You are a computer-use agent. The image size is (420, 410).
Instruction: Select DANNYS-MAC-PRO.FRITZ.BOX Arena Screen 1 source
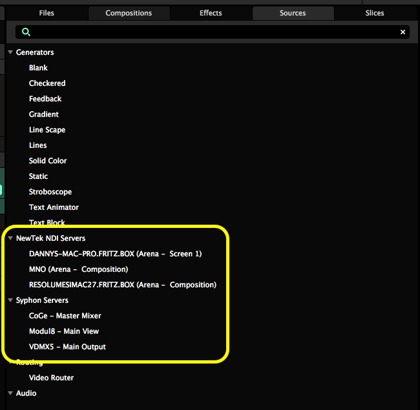pos(116,254)
